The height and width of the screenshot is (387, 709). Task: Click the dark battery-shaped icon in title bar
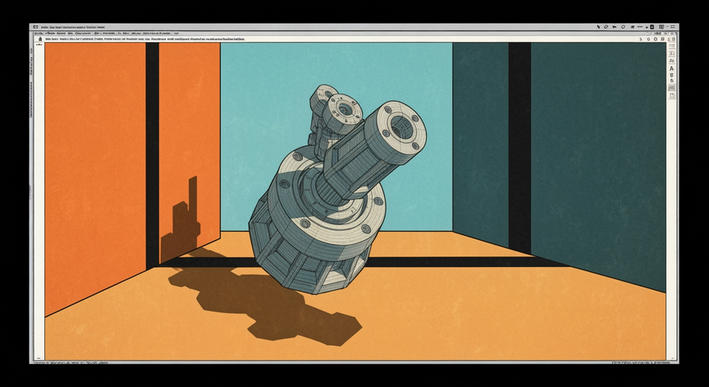652,27
